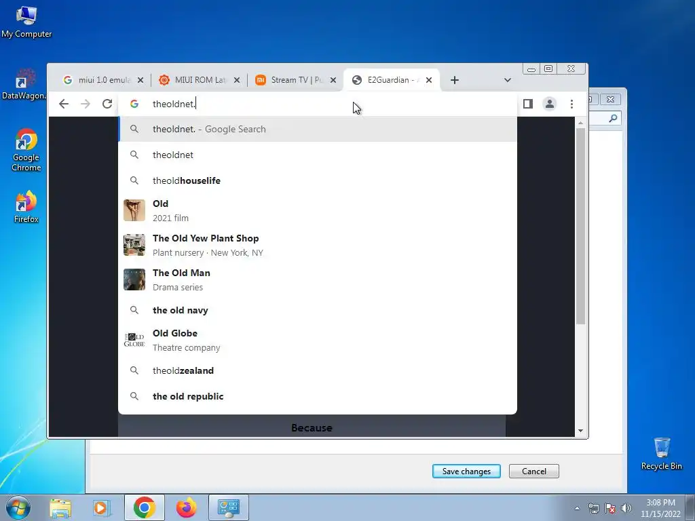The height and width of the screenshot is (521, 695).
Task: Open clock showing 3:08 PM
Action: pyautogui.click(x=660, y=508)
